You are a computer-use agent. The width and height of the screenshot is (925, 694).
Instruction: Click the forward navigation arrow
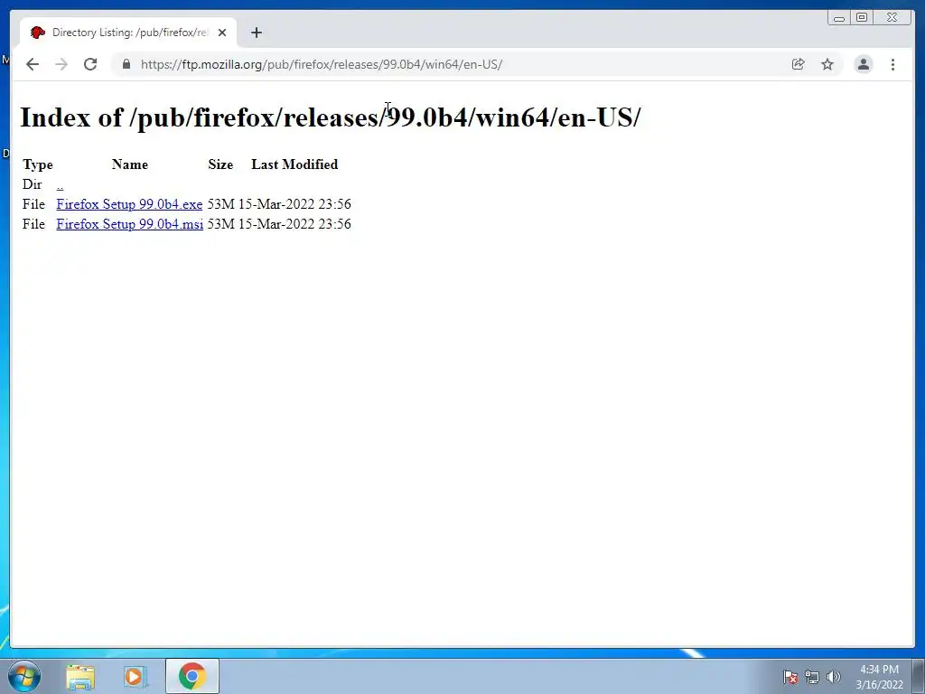(x=61, y=64)
